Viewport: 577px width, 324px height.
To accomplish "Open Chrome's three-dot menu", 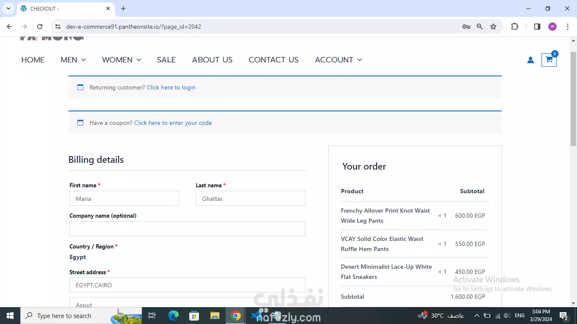I will point(568,27).
